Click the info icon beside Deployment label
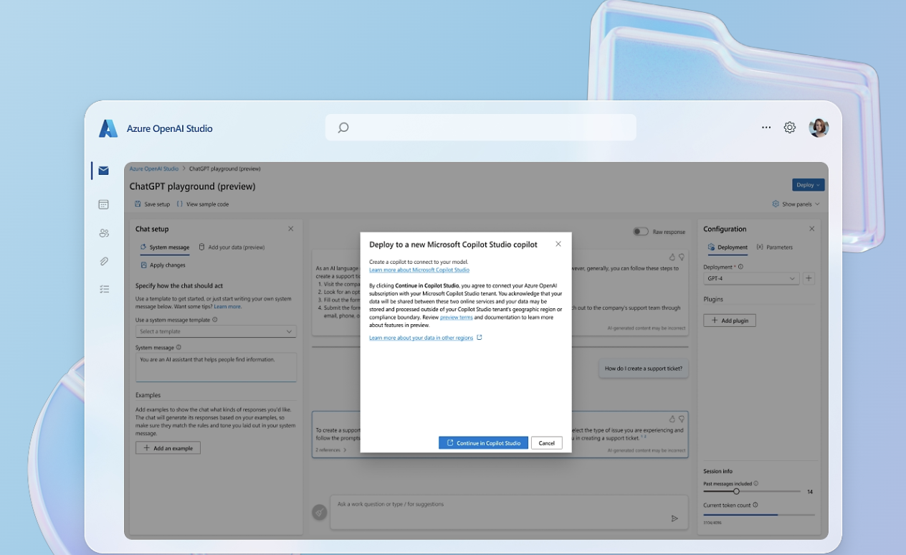Viewport: 906px width, 555px height. point(740,267)
